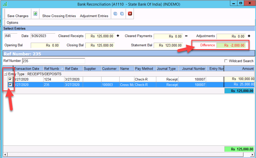256x158 pixels.
Task: Click the expand all entries icon
Action: (x=115, y=14)
